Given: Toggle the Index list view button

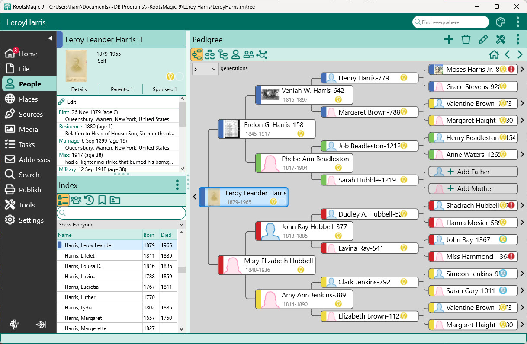Looking at the screenshot, I should pos(63,200).
